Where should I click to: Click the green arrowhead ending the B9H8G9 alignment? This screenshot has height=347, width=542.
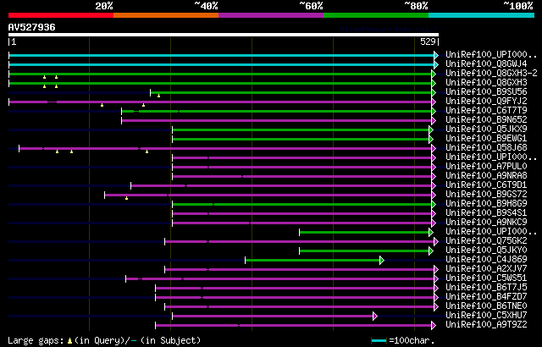click(x=434, y=205)
